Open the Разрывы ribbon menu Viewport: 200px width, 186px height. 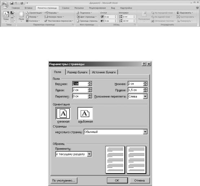[51, 13]
